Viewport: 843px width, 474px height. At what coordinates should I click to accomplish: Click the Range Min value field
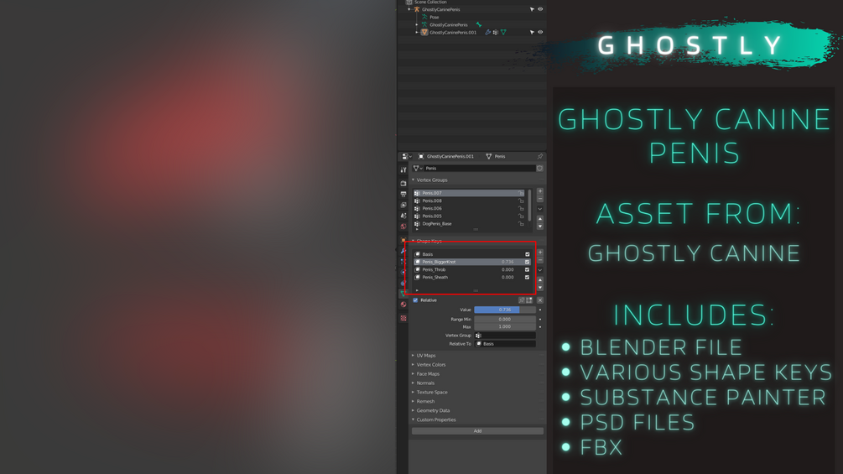click(505, 320)
